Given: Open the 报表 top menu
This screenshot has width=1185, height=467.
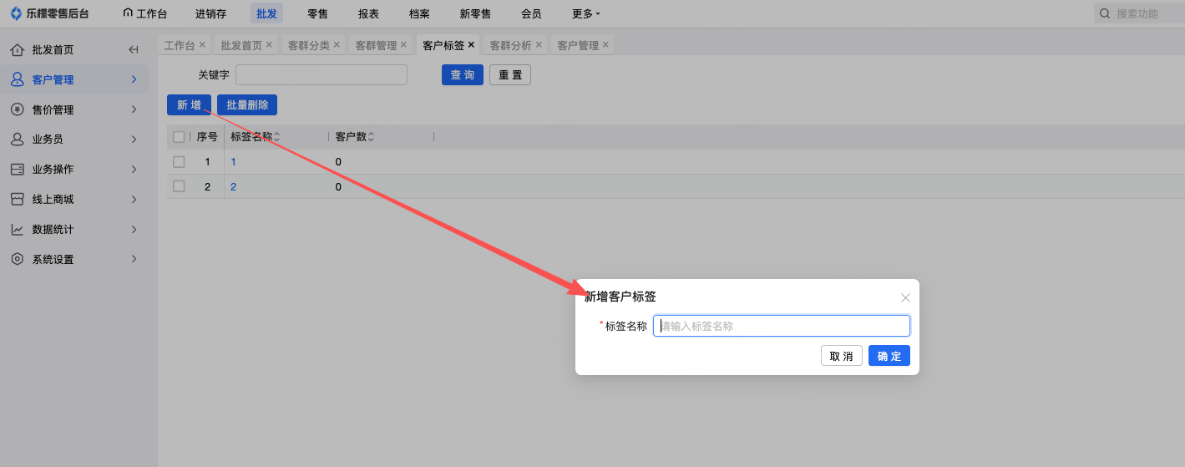Looking at the screenshot, I should (368, 13).
